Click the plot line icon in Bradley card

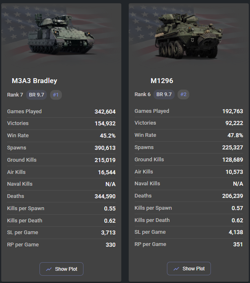coord(49,269)
